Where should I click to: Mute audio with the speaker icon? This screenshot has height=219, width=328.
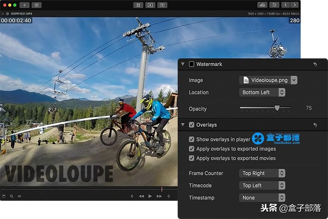pos(19,196)
